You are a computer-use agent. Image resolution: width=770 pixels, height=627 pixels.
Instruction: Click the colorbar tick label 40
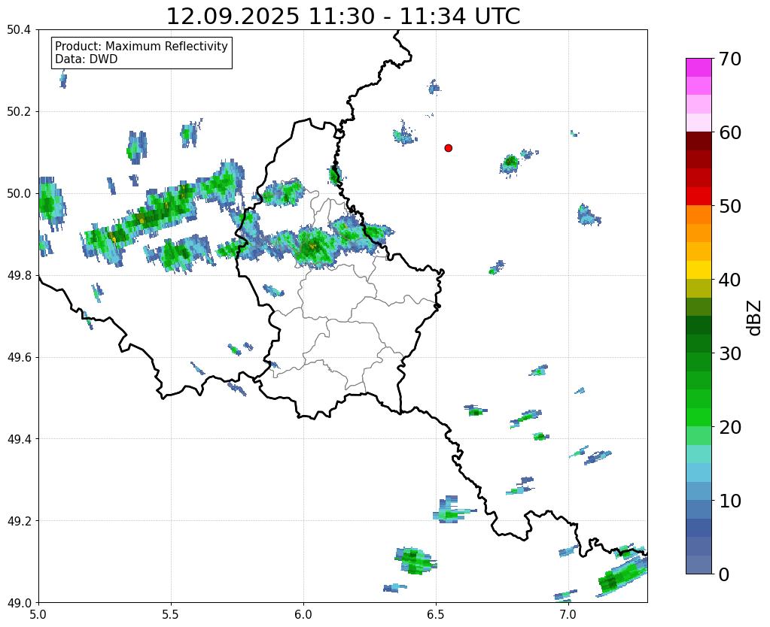(x=730, y=280)
